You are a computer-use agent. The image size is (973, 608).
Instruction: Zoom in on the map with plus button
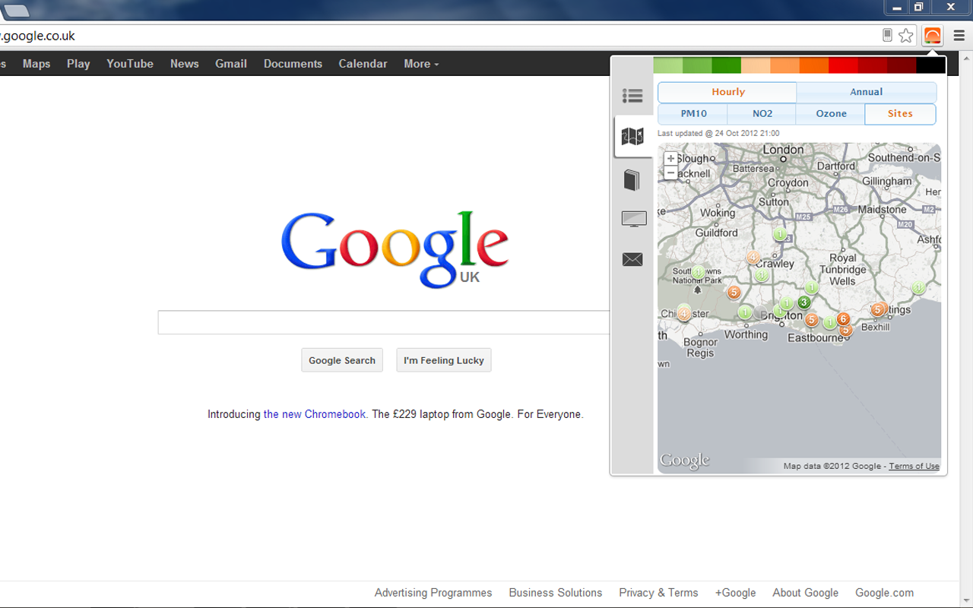(x=670, y=159)
